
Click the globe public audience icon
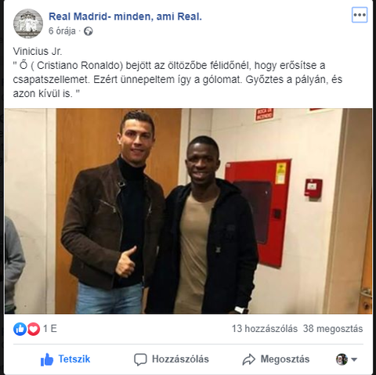pyautogui.click(x=89, y=31)
